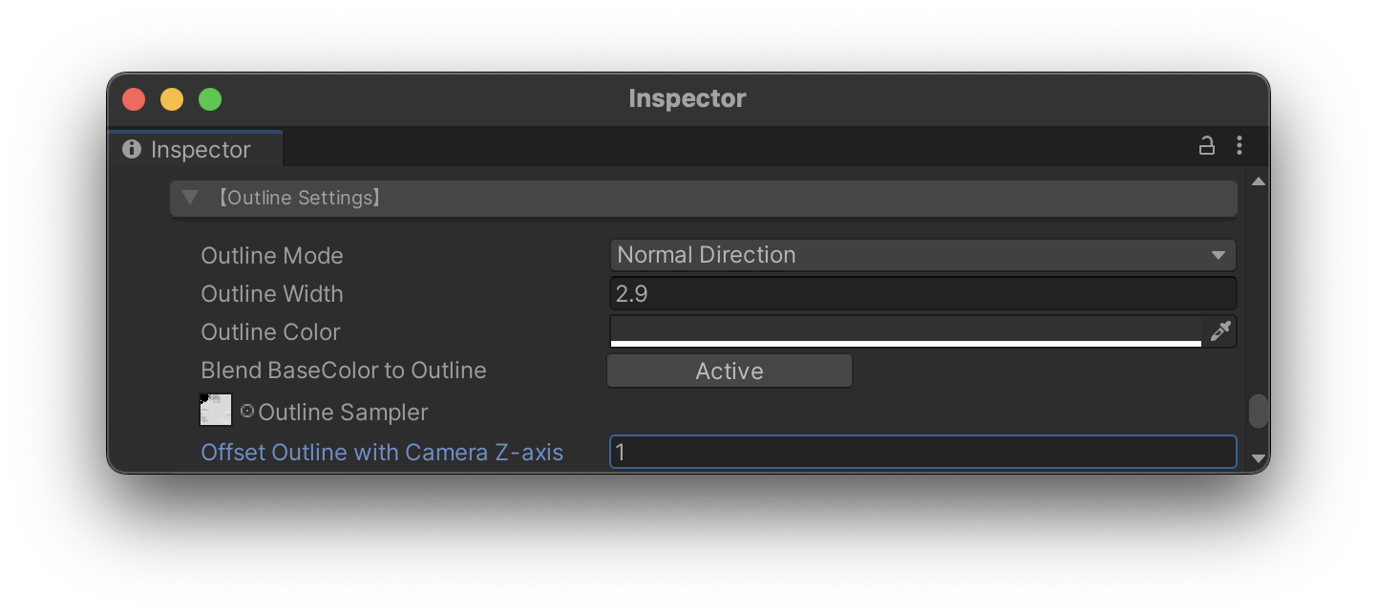Image resolution: width=1377 pixels, height=615 pixels.
Task: Click the scrollbar up arrow
Action: (x=1258, y=180)
